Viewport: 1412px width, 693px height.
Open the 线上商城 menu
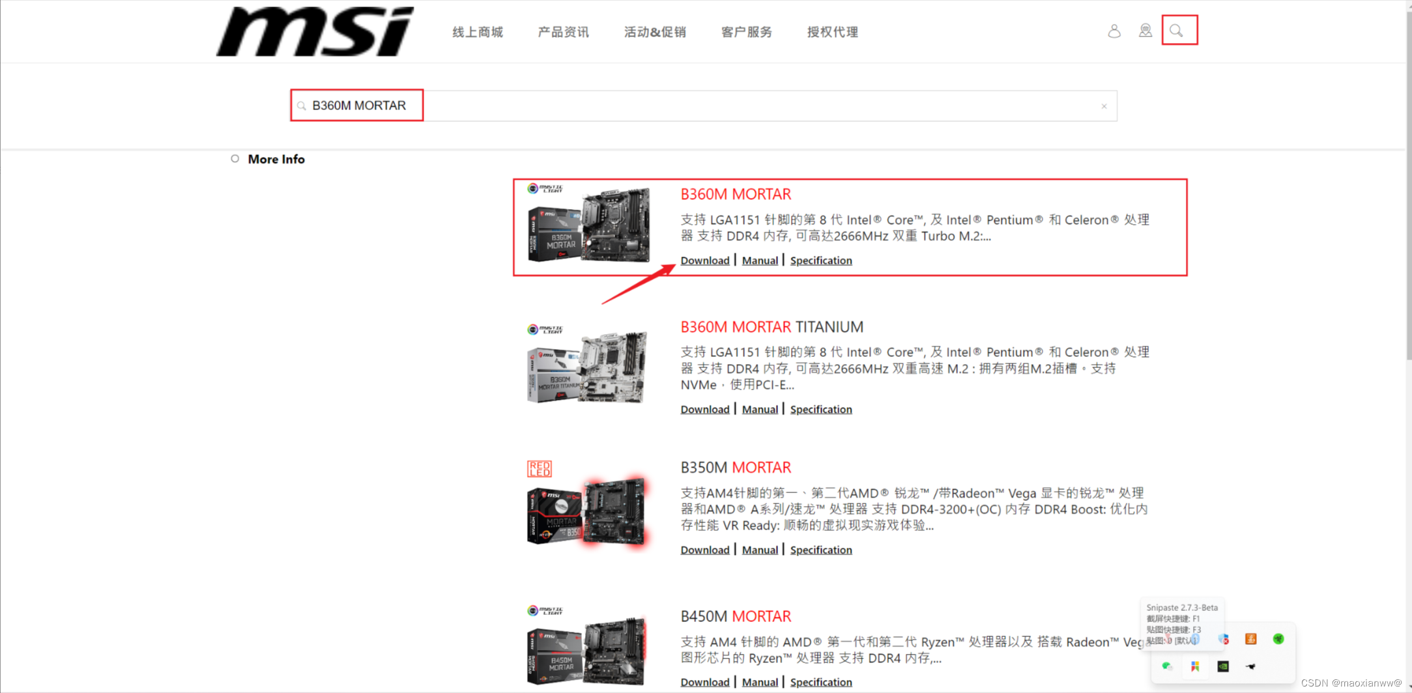pos(478,32)
